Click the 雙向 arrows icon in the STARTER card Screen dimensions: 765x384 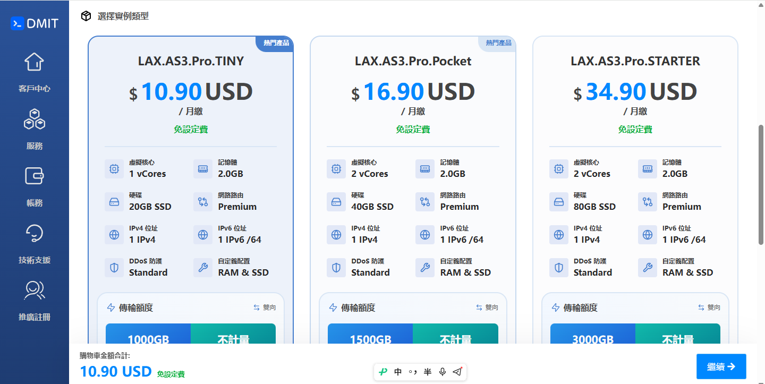tap(701, 308)
